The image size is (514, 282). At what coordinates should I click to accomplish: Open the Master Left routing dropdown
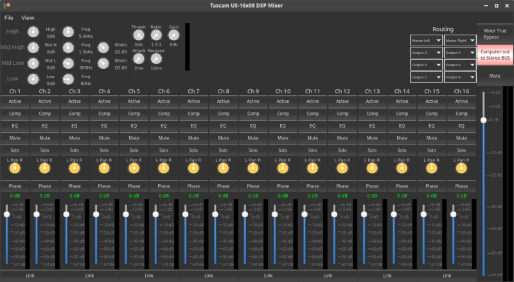(427, 40)
